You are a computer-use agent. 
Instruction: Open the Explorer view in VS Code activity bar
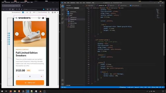pos(63,6)
